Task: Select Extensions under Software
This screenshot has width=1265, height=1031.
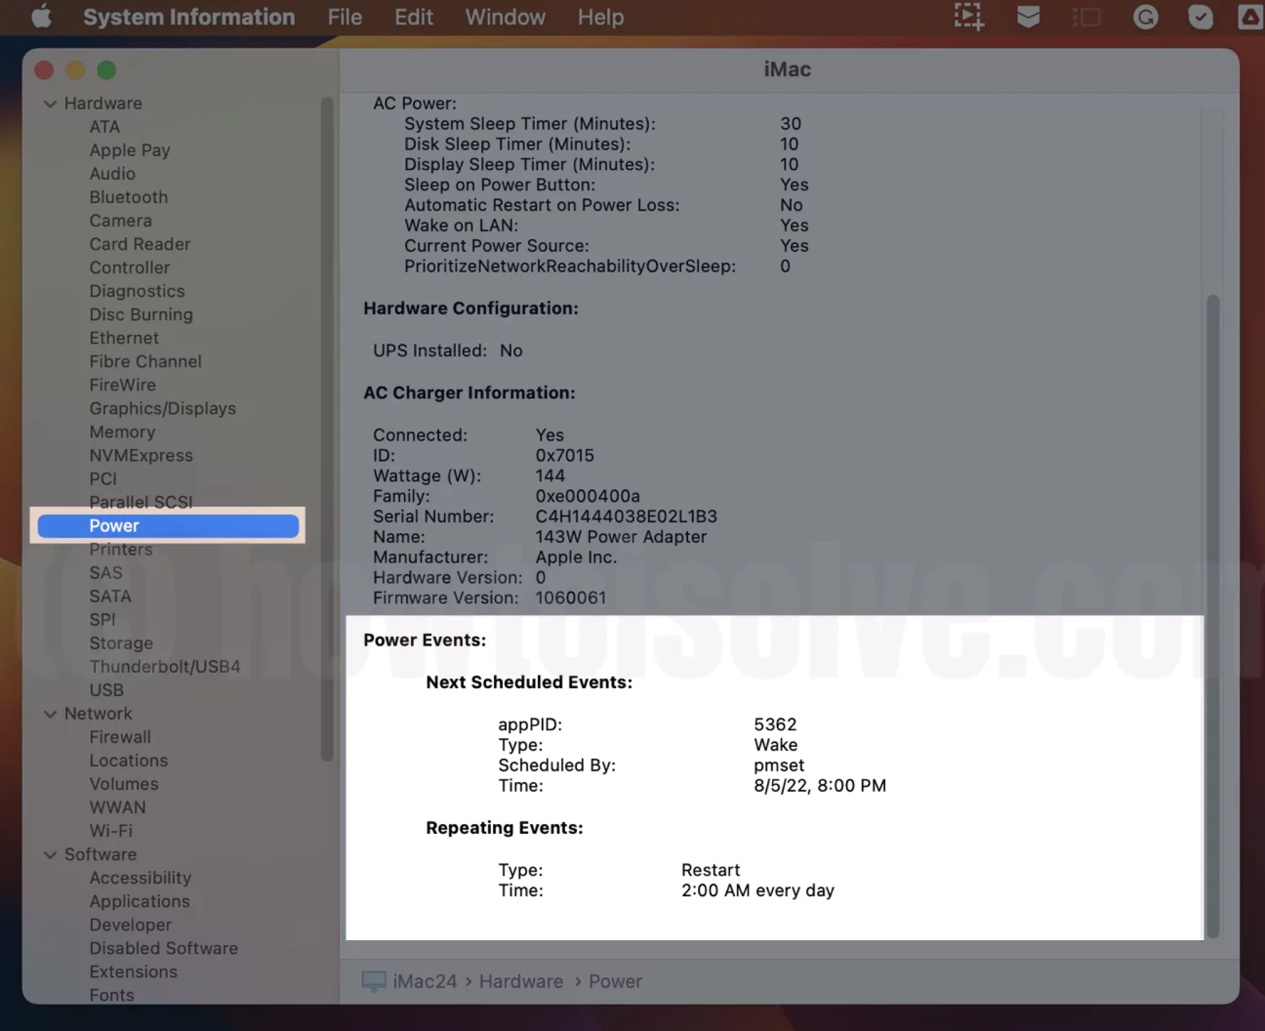Action: tap(133, 972)
